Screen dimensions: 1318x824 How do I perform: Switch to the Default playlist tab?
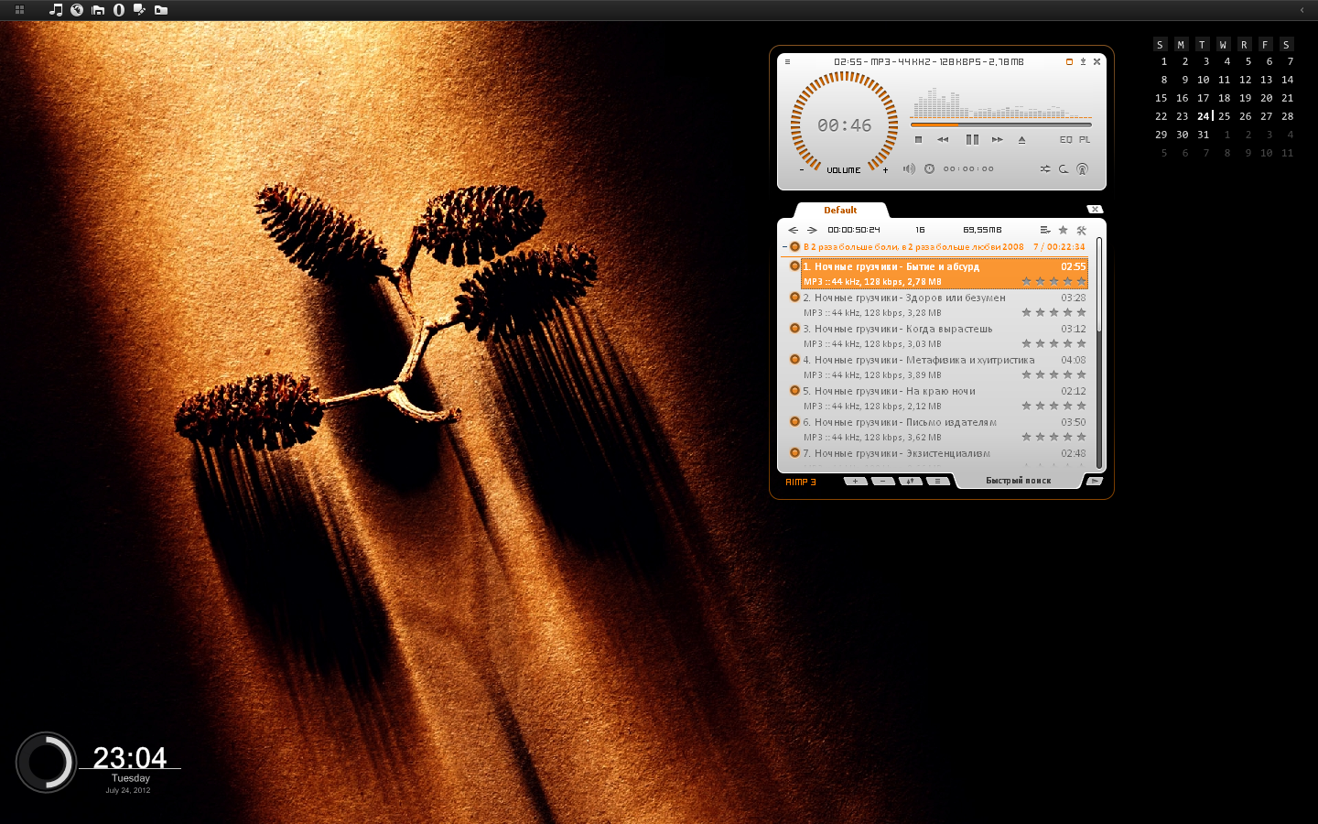pyautogui.click(x=840, y=210)
